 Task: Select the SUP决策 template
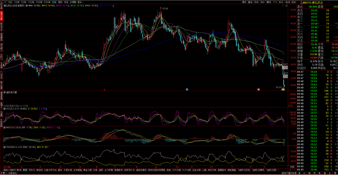tap(187, 170)
